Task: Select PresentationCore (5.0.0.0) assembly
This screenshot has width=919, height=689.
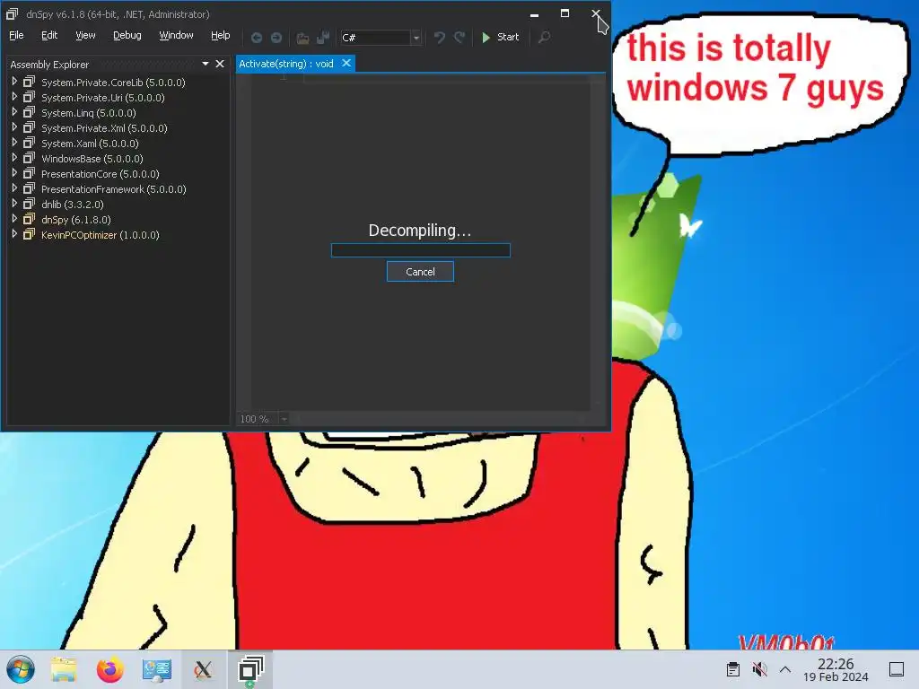Action: pos(101,174)
